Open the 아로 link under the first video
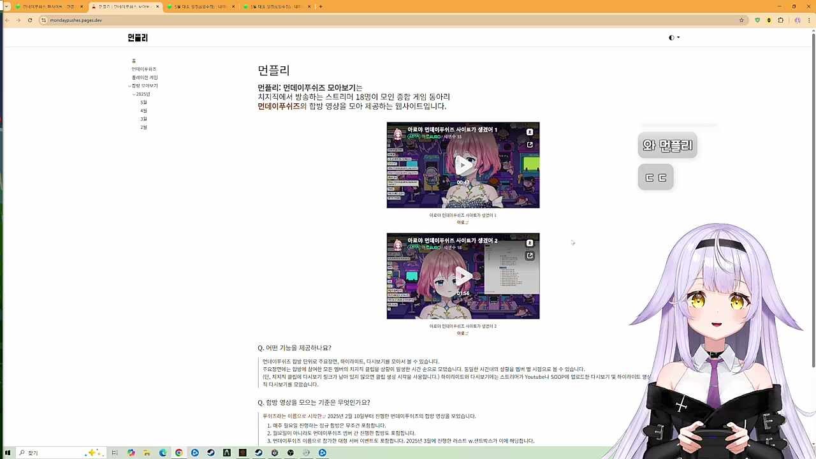 463,222
